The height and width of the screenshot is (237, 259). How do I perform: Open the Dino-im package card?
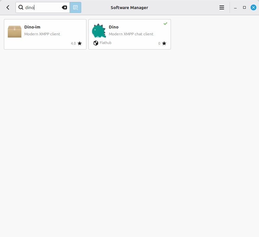coord(45,34)
